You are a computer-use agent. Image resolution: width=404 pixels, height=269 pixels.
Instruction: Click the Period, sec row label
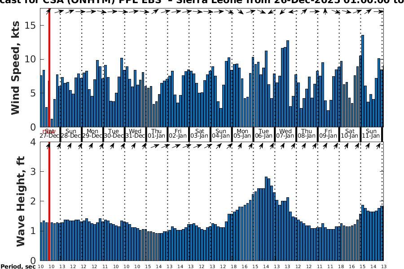coord(17,266)
